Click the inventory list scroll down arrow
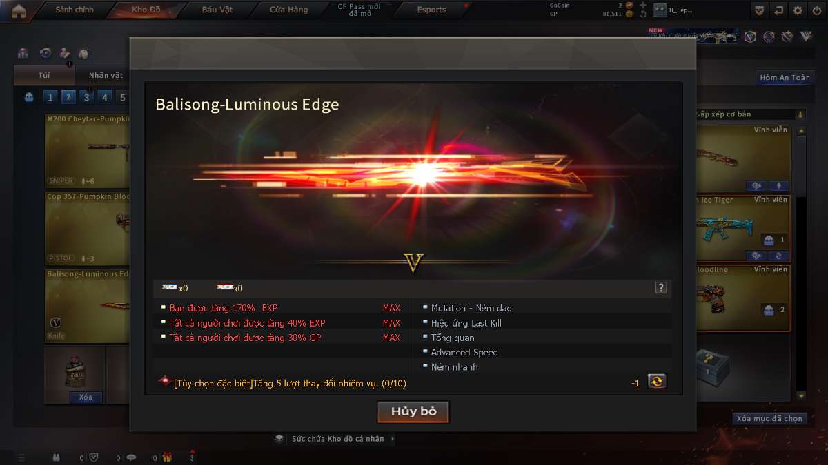 (x=801, y=396)
